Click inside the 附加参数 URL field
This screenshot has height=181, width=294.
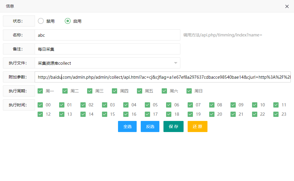[x=163, y=77]
